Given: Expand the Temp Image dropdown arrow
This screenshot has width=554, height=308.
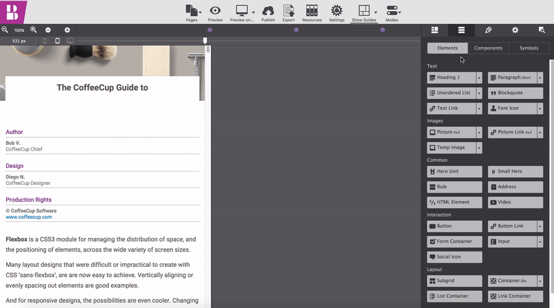Looking at the screenshot, I should coord(479,148).
